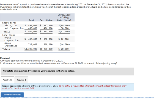Select the long-term $28,000 total cell

click(64, 49)
